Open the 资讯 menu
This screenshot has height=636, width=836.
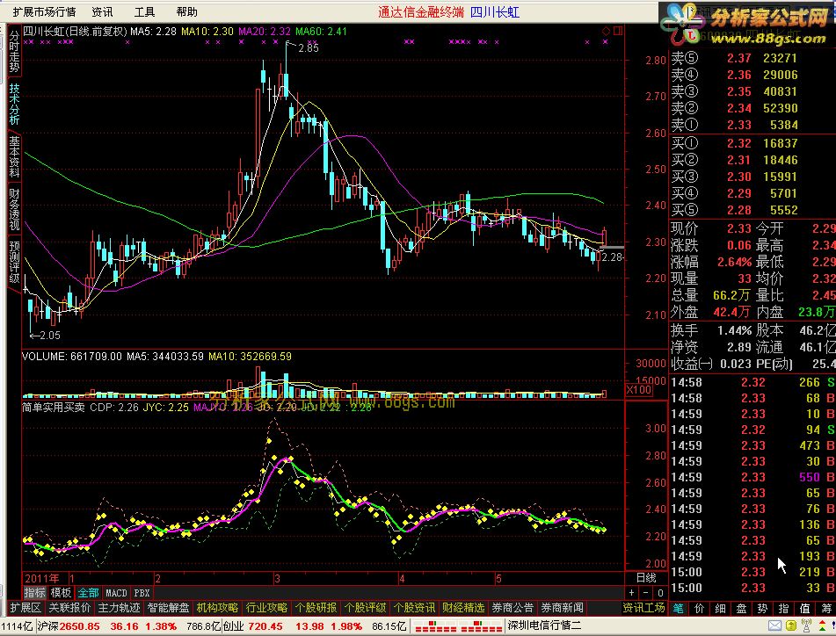coord(102,11)
